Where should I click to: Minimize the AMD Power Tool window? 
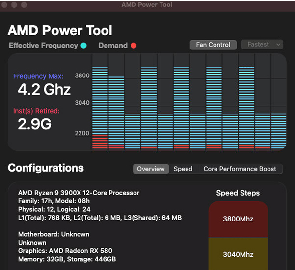click(15, 4)
